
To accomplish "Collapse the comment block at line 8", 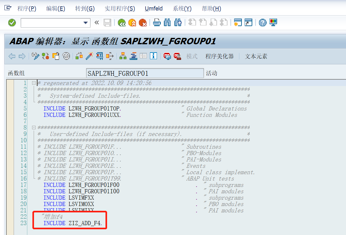I will click(34, 128).
